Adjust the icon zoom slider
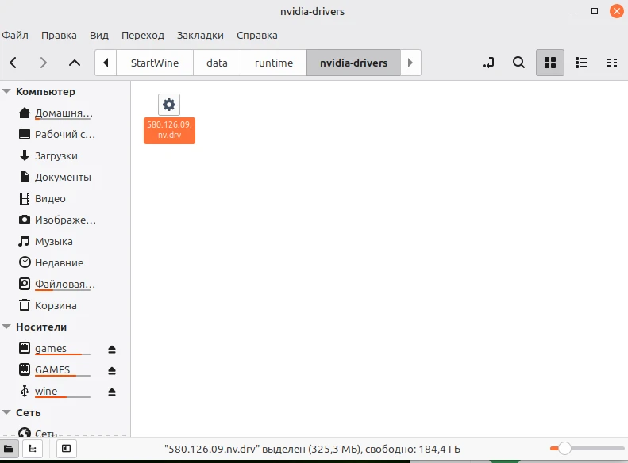The image size is (628, 463). coord(564,449)
